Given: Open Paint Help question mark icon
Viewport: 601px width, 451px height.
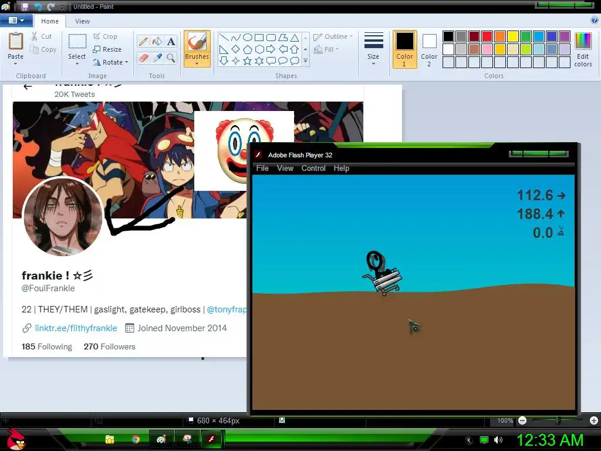Looking at the screenshot, I should (595, 21).
